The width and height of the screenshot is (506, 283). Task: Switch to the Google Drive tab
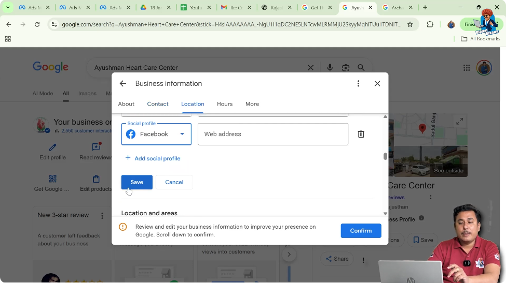click(155, 7)
